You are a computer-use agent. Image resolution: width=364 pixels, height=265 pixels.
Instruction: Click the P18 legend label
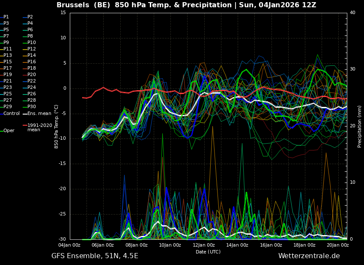click(x=32, y=68)
